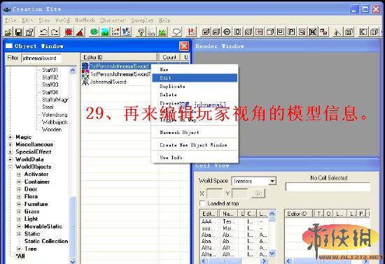Expand the Miscellaneous tree node
This screenshot has height=264, width=385.
(x=10, y=145)
